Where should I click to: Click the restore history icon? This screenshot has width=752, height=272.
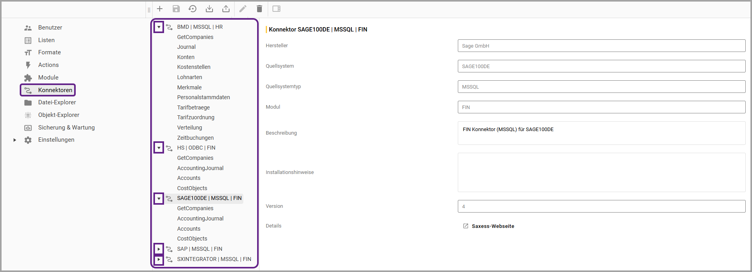coord(192,9)
